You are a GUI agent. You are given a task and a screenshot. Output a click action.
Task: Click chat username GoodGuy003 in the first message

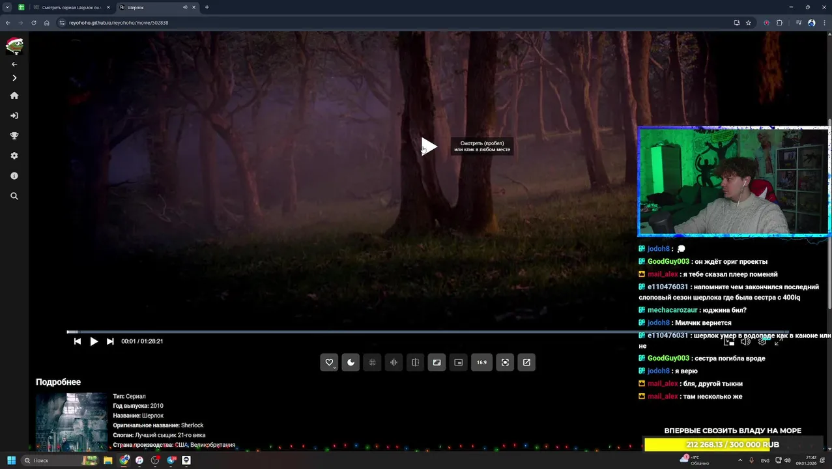(668, 262)
